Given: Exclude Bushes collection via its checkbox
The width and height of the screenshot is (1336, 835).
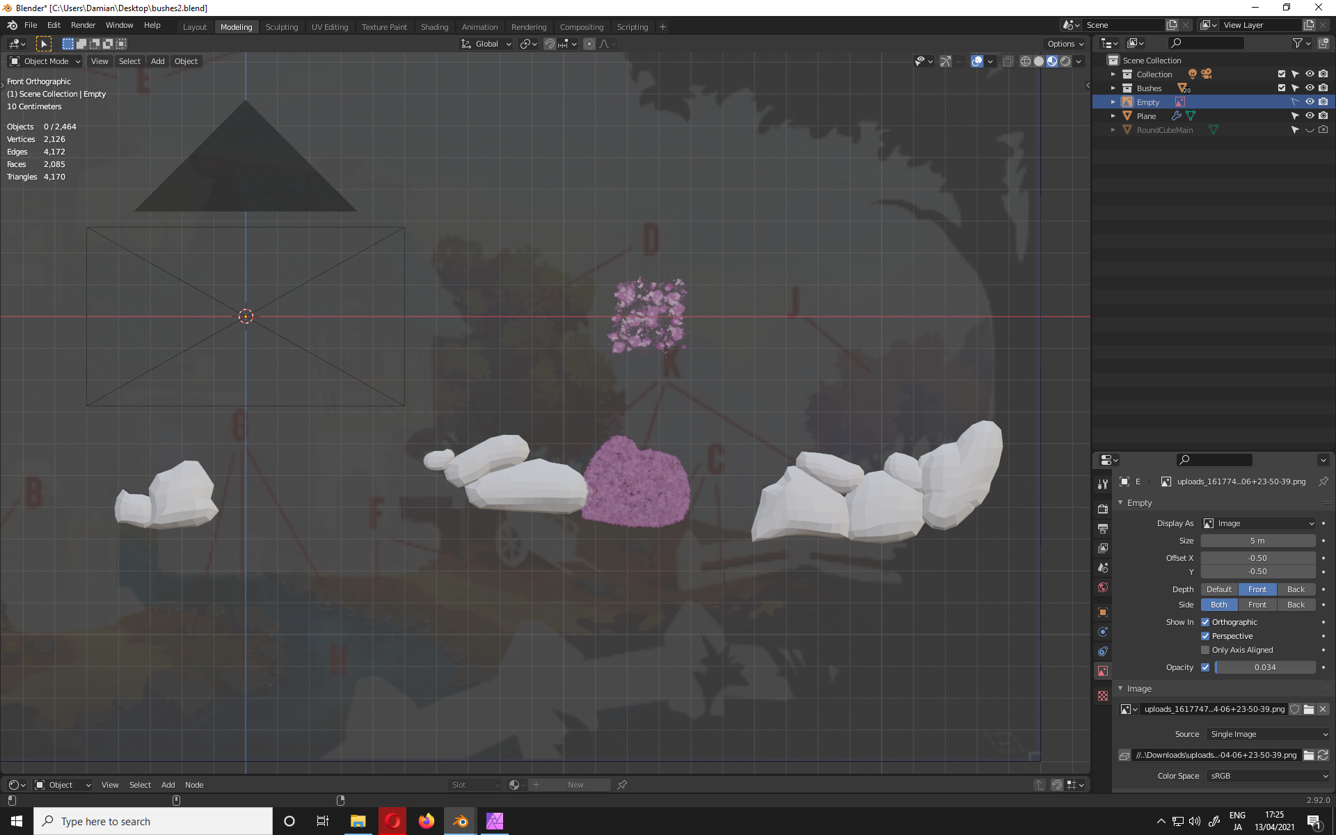Looking at the screenshot, I should tap(1281, 88).
